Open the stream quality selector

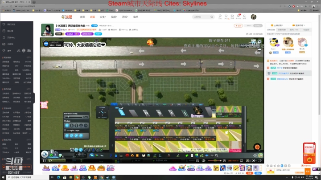tap(233, 160)
